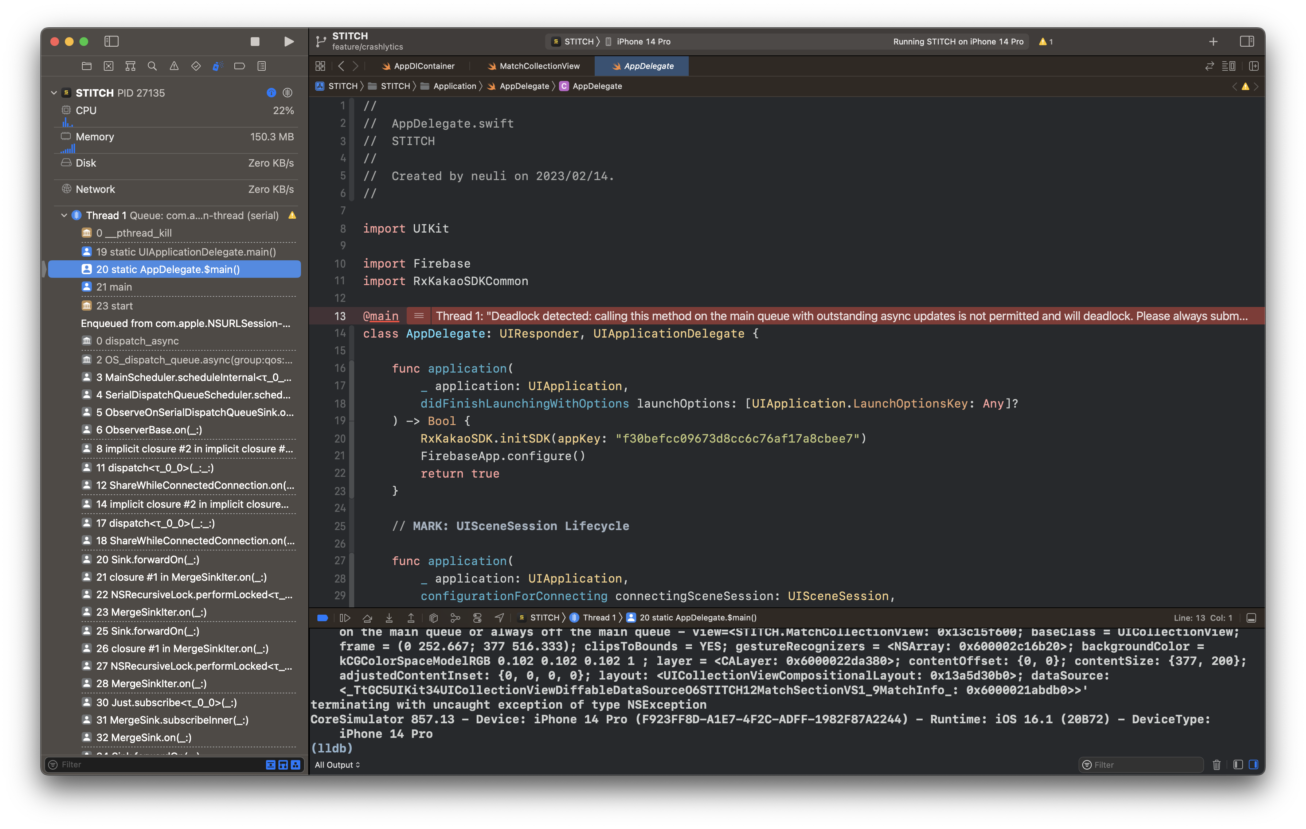Collapse the STITCH PID 27135 process tree

tap(54, 93)
